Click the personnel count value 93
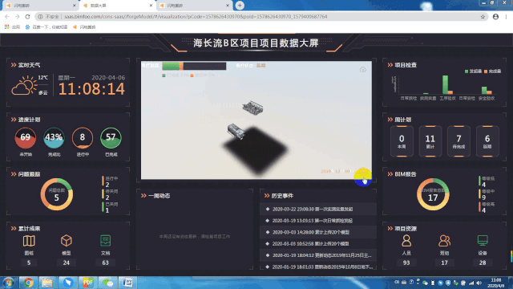The height and width of the screenshot is (289, 513). point(406,263)
